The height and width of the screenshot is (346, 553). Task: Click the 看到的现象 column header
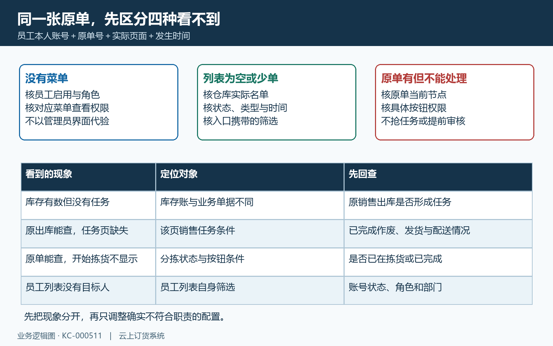(88, 177)
